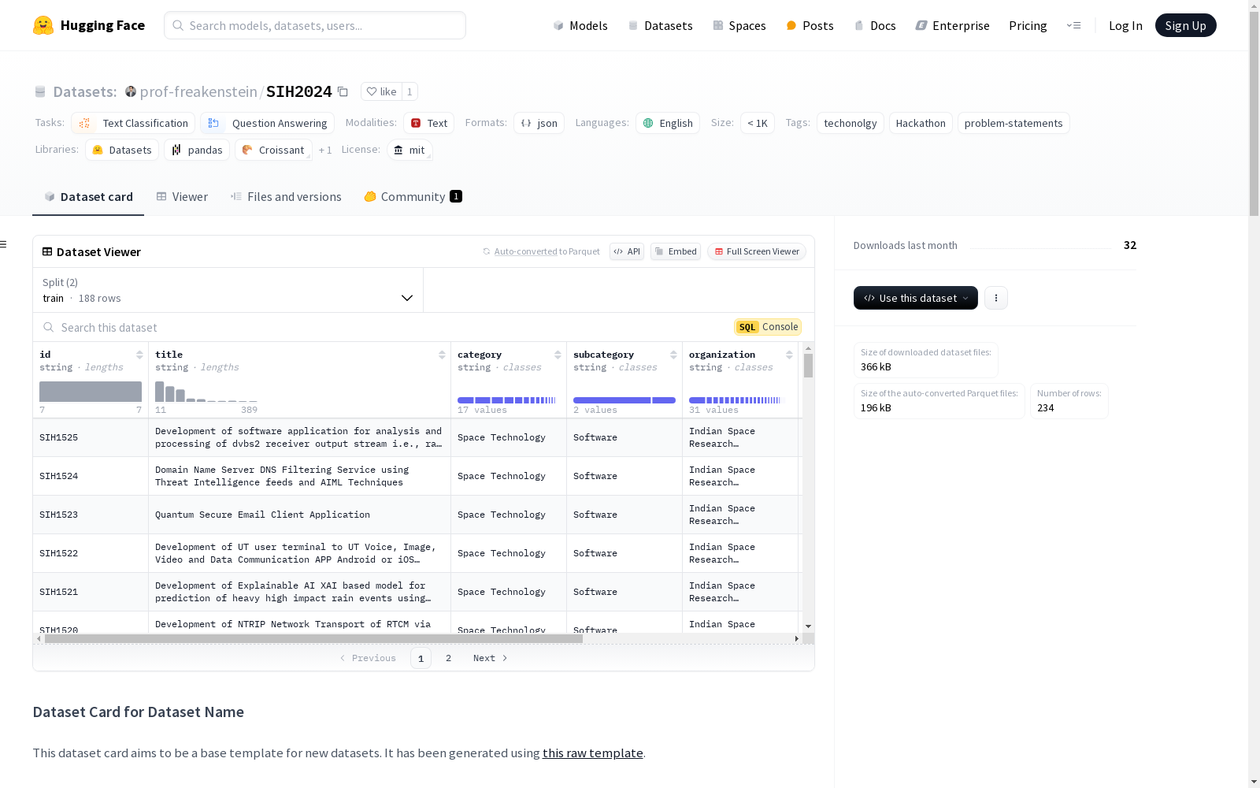The image size is (1260, 788).
Task: Expand the Split train dropdown
Action: point(228,290)
